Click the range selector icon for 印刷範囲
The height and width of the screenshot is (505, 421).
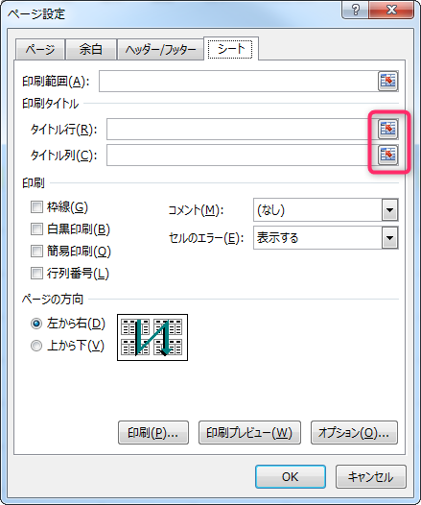coord(387,81)
